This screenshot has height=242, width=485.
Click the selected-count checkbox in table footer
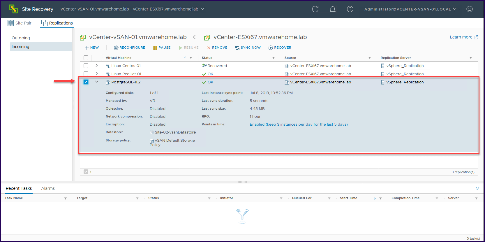coord(86,172)
